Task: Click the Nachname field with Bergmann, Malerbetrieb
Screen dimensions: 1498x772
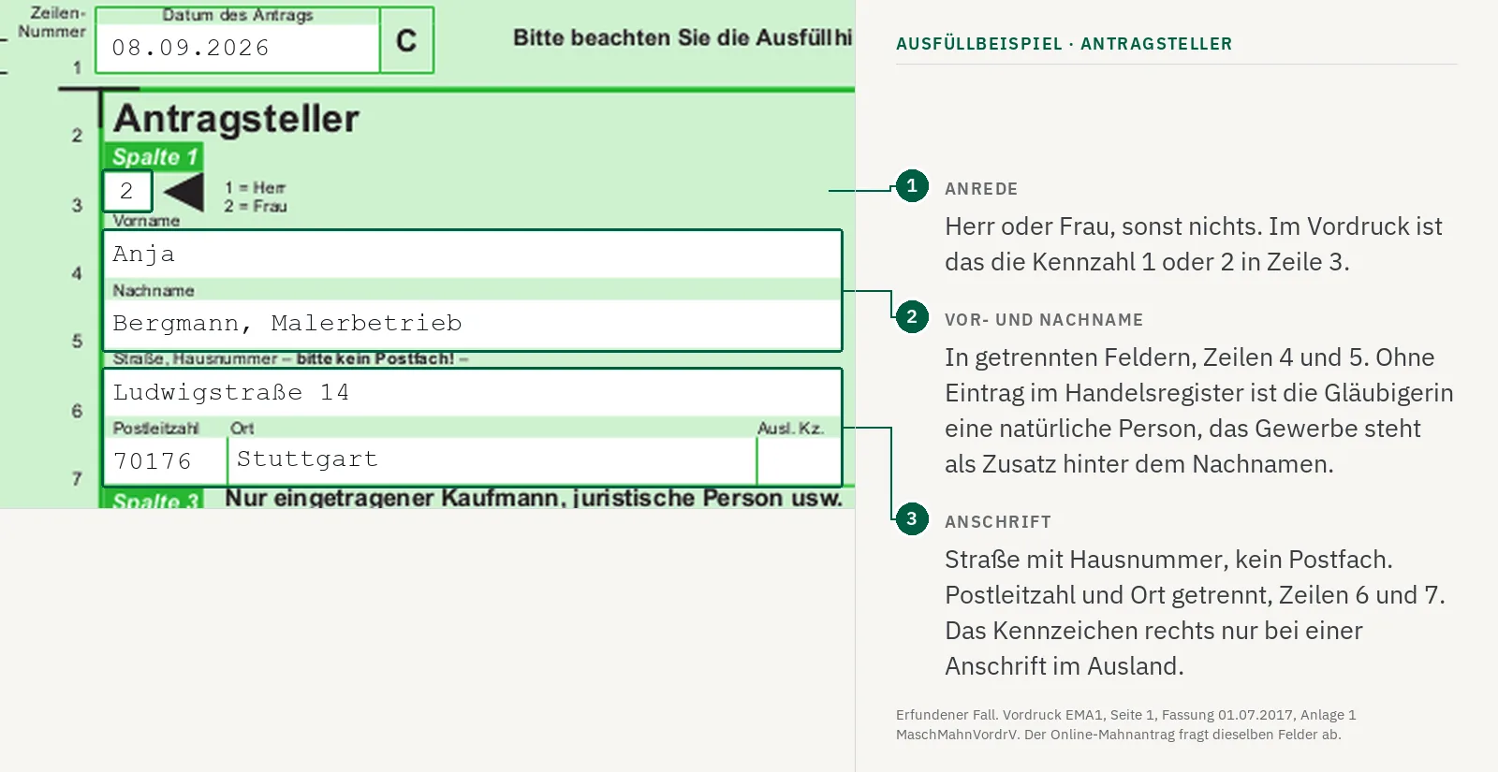Action: click(x=472, y=324)
